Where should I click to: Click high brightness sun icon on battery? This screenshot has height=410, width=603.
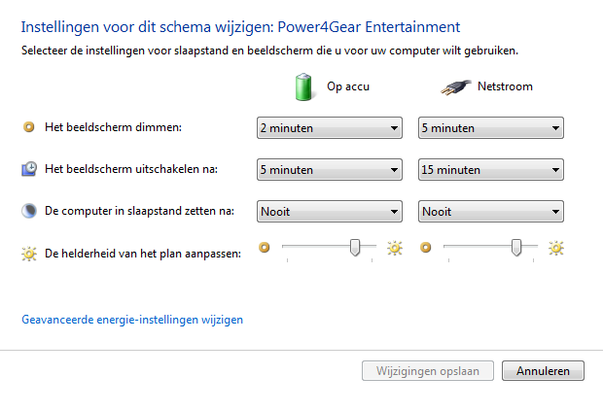point(394,248)
